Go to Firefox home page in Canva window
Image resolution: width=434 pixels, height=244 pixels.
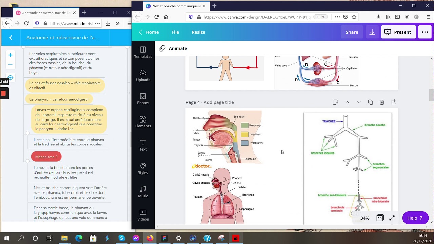[x=166, y=17]
